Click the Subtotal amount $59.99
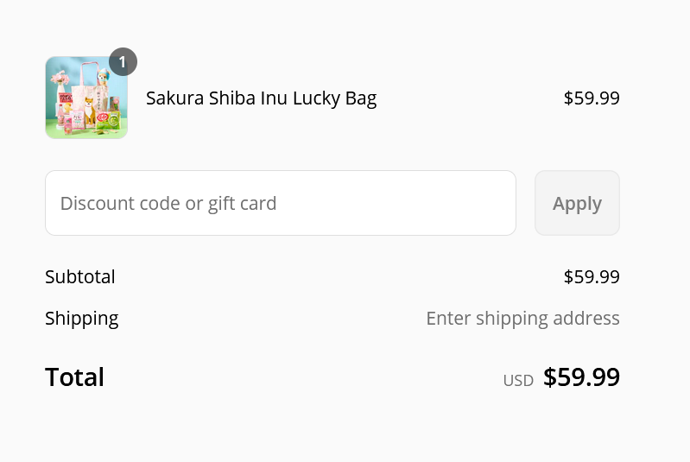690x462 pixels. click(592, 276)
